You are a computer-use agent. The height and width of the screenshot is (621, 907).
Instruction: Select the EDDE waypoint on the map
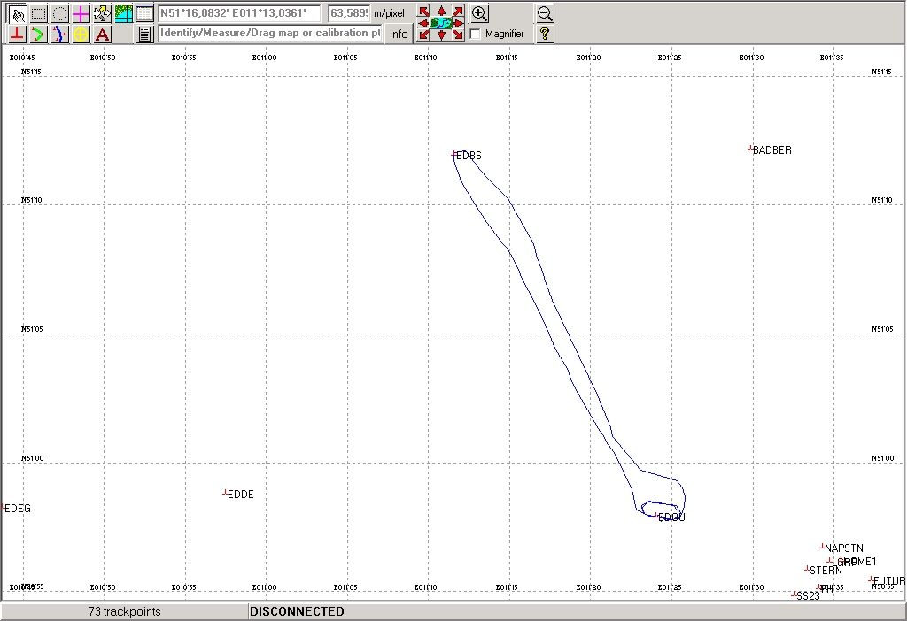point(226,493)
